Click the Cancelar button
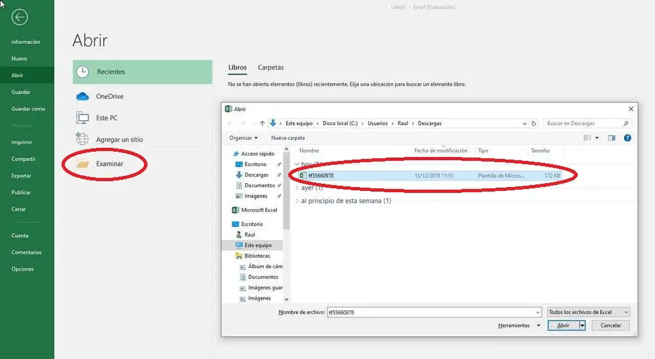This screenshot has width=655, height=359. 610,326
